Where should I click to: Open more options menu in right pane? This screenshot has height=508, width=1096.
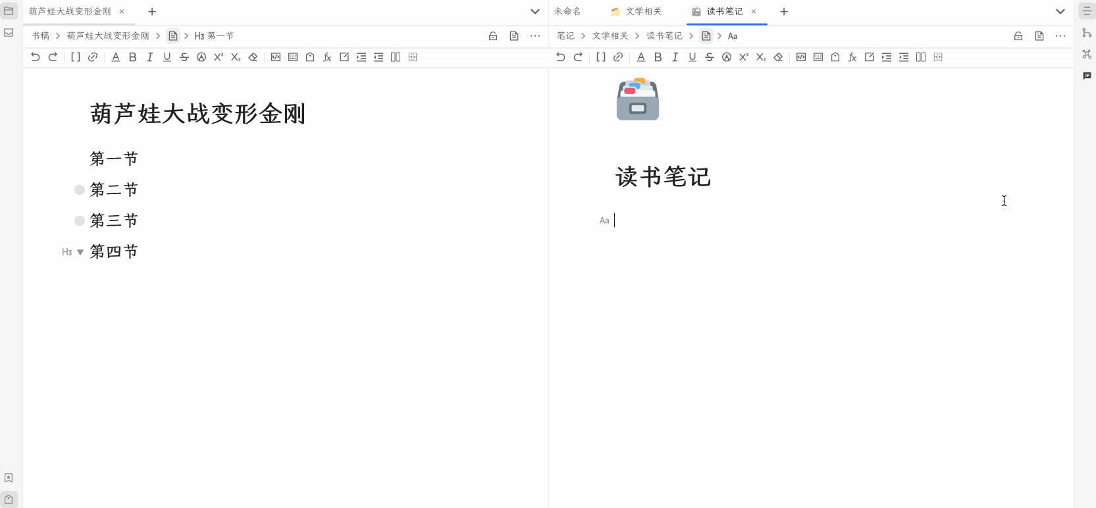pos(1060,36)
